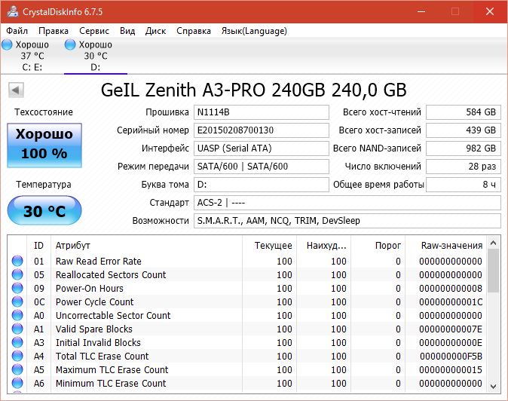Click the Буква тома field showing D:
508x401 pixels.
[x=261, y=185]
